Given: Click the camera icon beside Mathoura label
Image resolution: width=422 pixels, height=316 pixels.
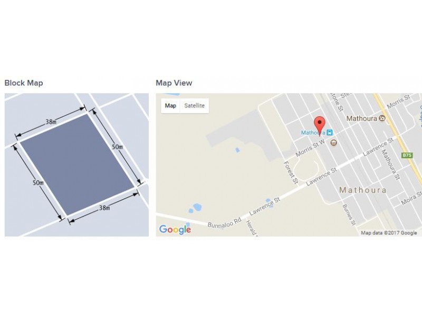Looking at the screenshot, I should 382,118.
